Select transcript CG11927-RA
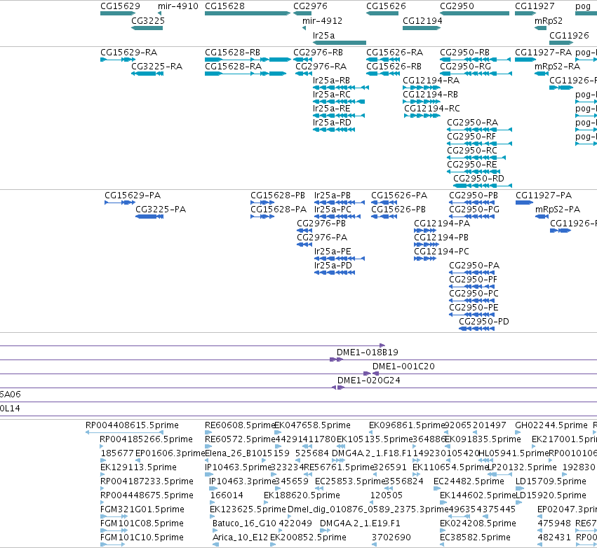Image resolution: width=597 pixels, height=548 pixels. click(x=525, y=60)
